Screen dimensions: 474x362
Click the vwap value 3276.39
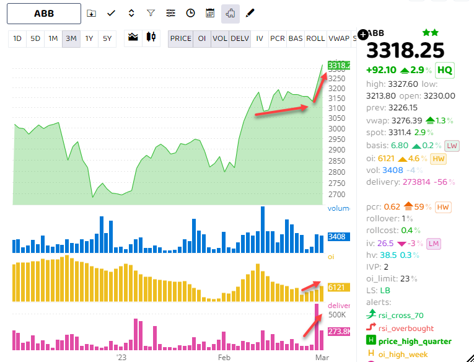tap(406, 121)
